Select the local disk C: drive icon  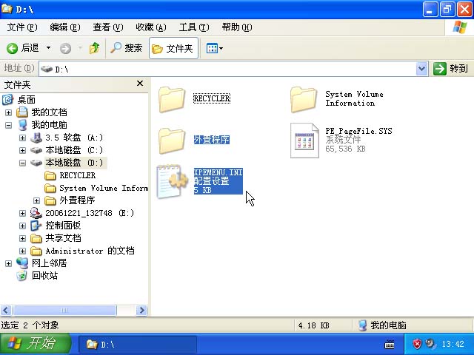point(36,150)
